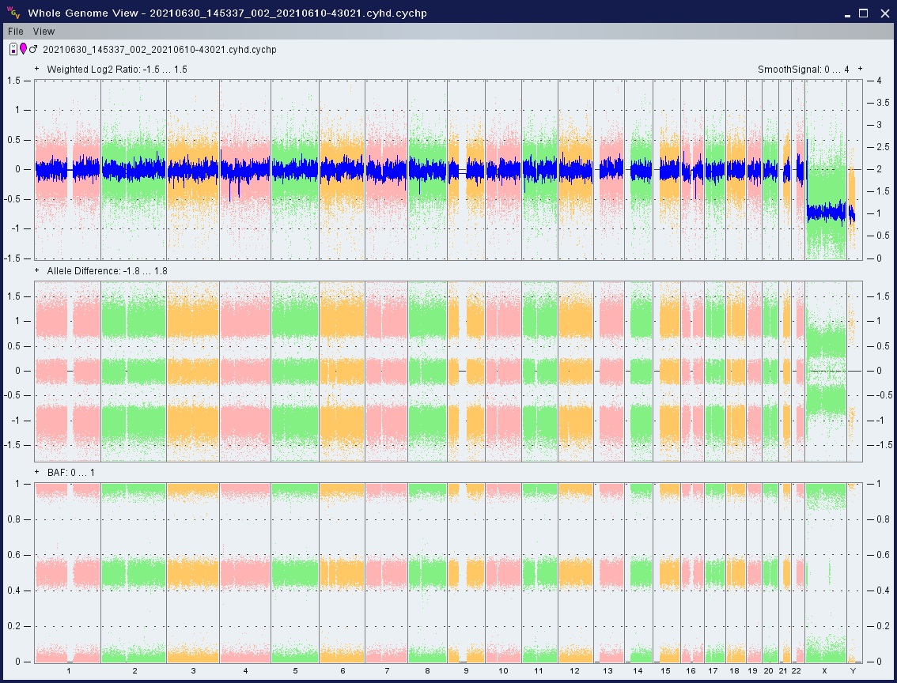Select the sample filename label
Viewport: 897px width, 683px height.
[159, 50]
